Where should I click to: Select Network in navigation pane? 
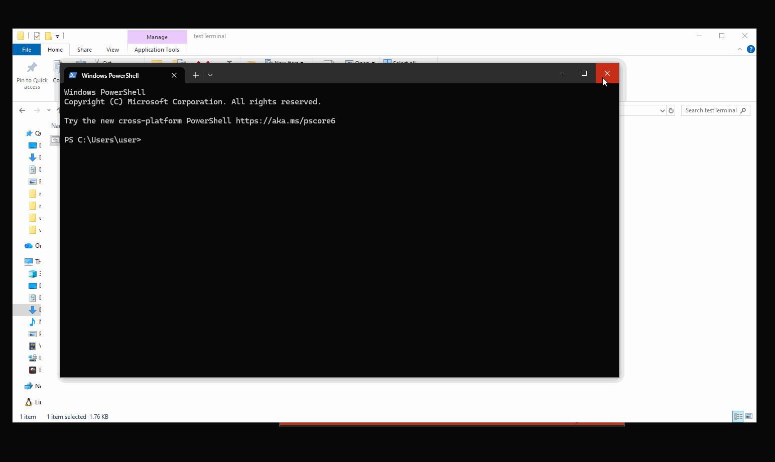click(29, 386)
